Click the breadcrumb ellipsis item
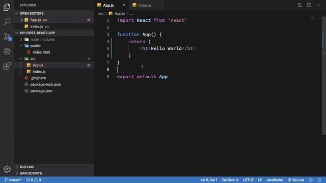326x183 pixels. tap(131, 14)
